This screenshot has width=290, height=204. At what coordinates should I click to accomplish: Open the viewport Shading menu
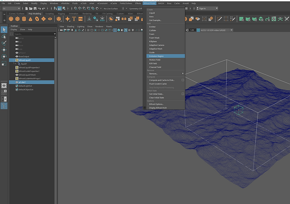point(70,27)
